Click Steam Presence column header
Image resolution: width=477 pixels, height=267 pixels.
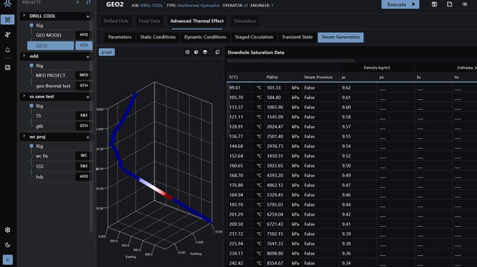click(318, 77)
